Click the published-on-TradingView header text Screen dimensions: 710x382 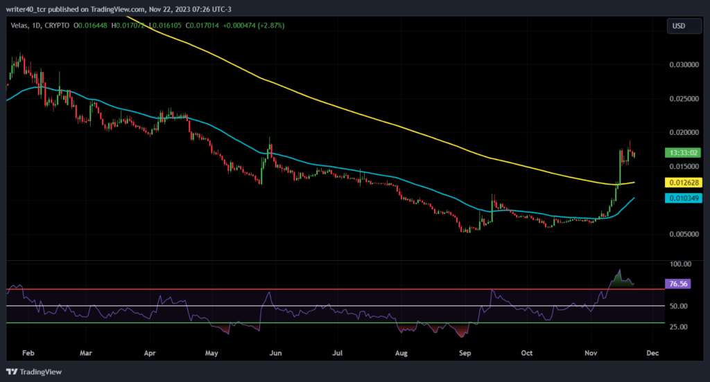click(119, 9)
